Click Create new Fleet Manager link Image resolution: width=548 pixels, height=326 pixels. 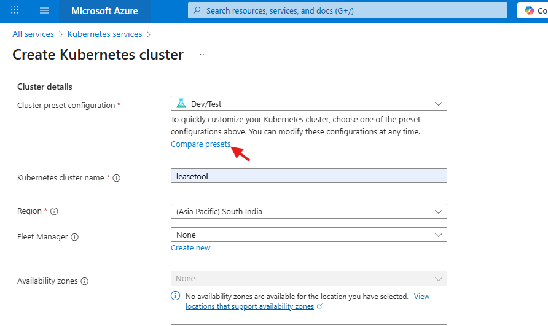(190, 248)
